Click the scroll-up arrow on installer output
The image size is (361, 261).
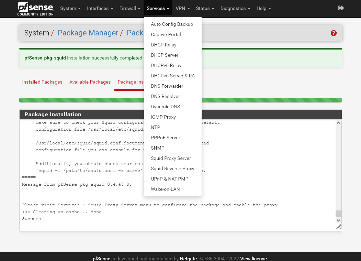click(x=338, y=122)
